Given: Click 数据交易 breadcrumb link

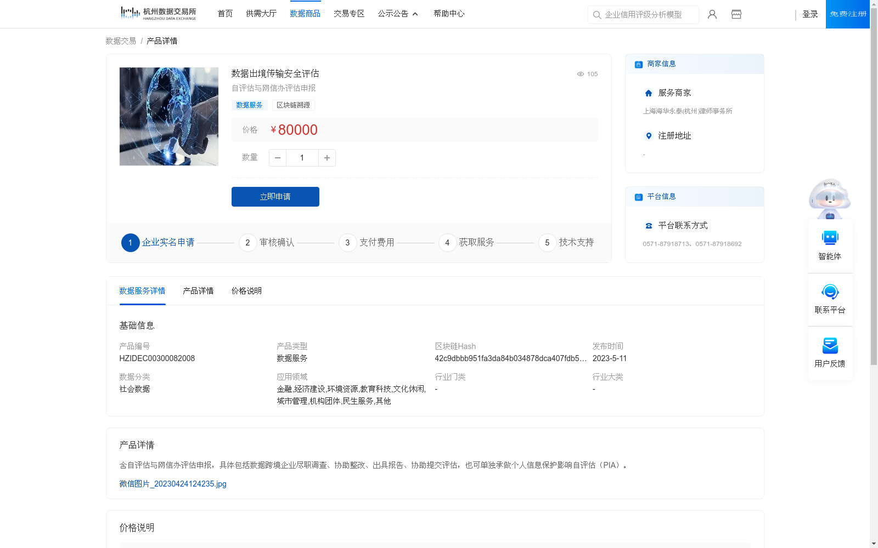Looking at the screenshot, I should (121, 41).
